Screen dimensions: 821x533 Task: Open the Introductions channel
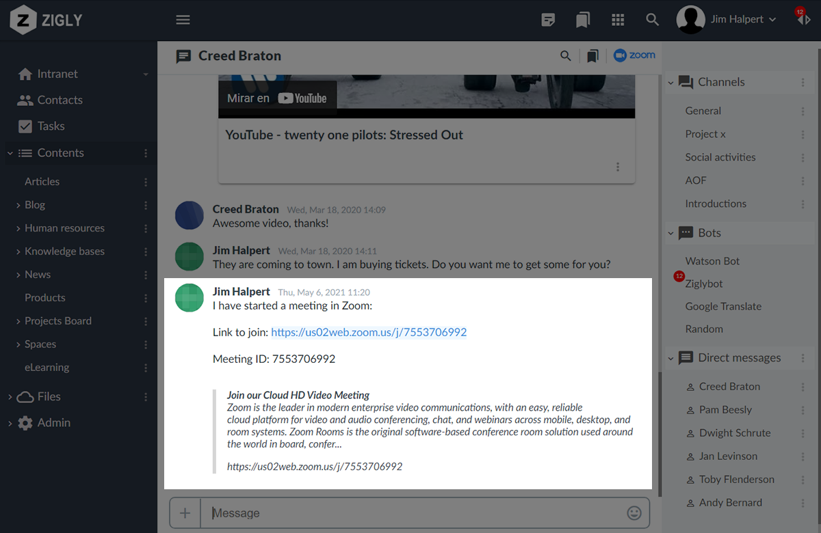pyautogui.click(x=716, y=204)
